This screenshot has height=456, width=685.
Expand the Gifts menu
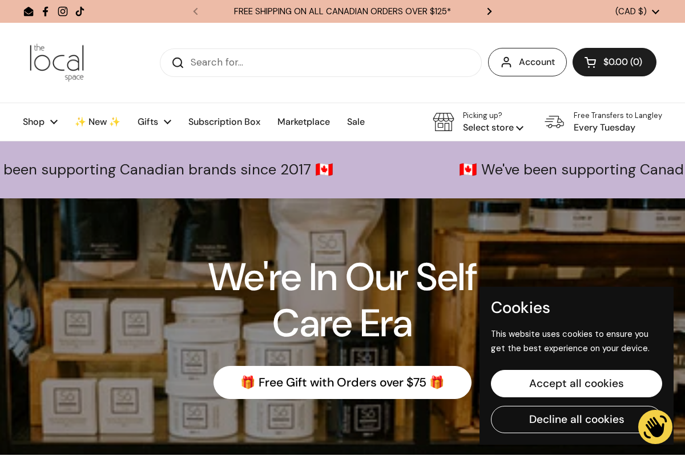154,122
